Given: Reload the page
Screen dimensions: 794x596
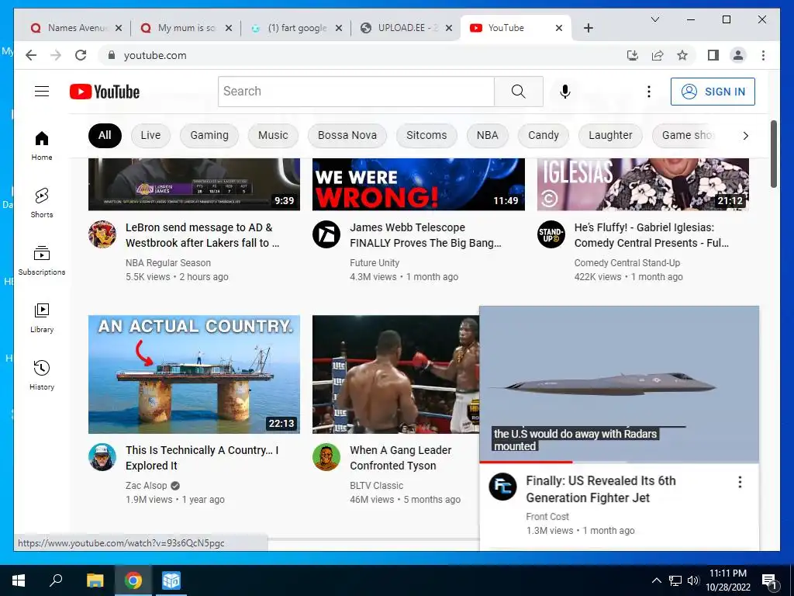Looking at the screenshot, I should (81, 55).
